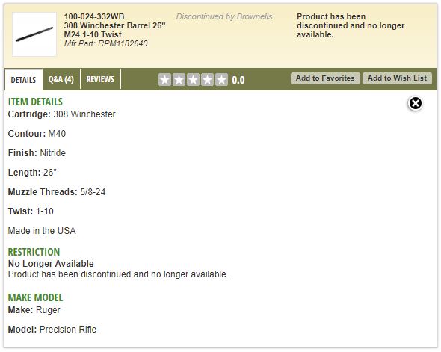This screenshot has width=441, height=352.
Task: Open the barrel product thumbnail image
Action: pos(34,34)
